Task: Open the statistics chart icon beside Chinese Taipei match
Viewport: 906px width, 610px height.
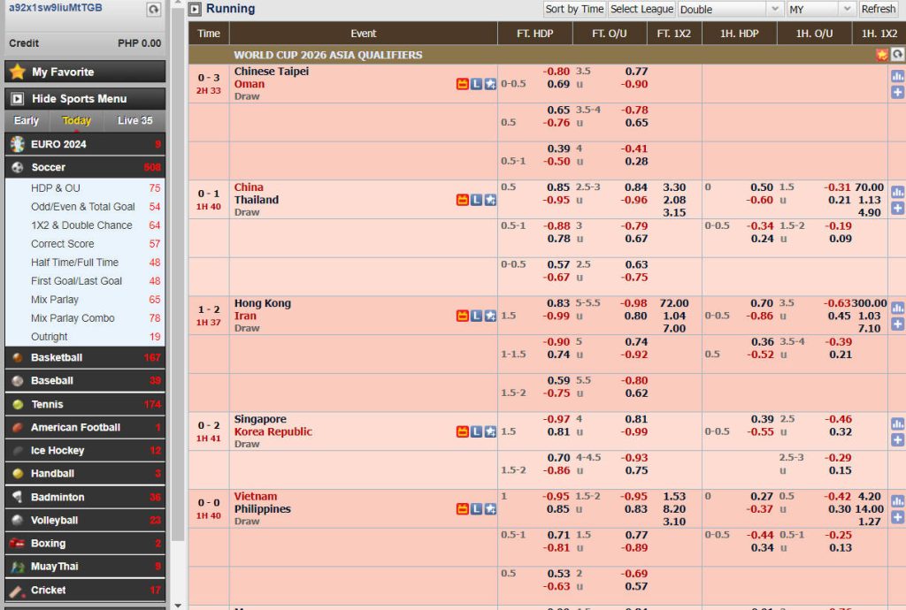Action: pyautogui.click(x=897, y=78)
